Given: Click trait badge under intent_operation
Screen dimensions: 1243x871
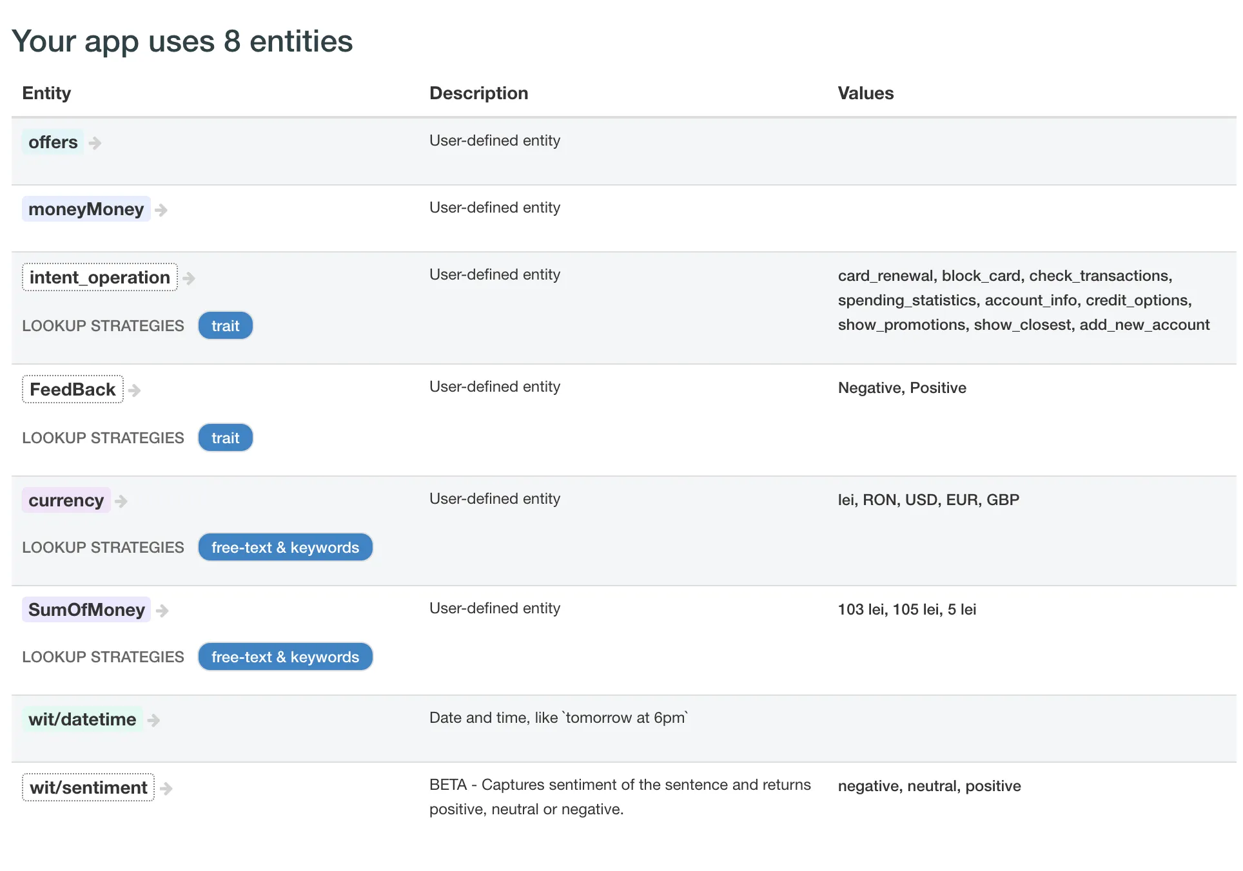Looking at the screenshot, I should click(x=225, y=326).
